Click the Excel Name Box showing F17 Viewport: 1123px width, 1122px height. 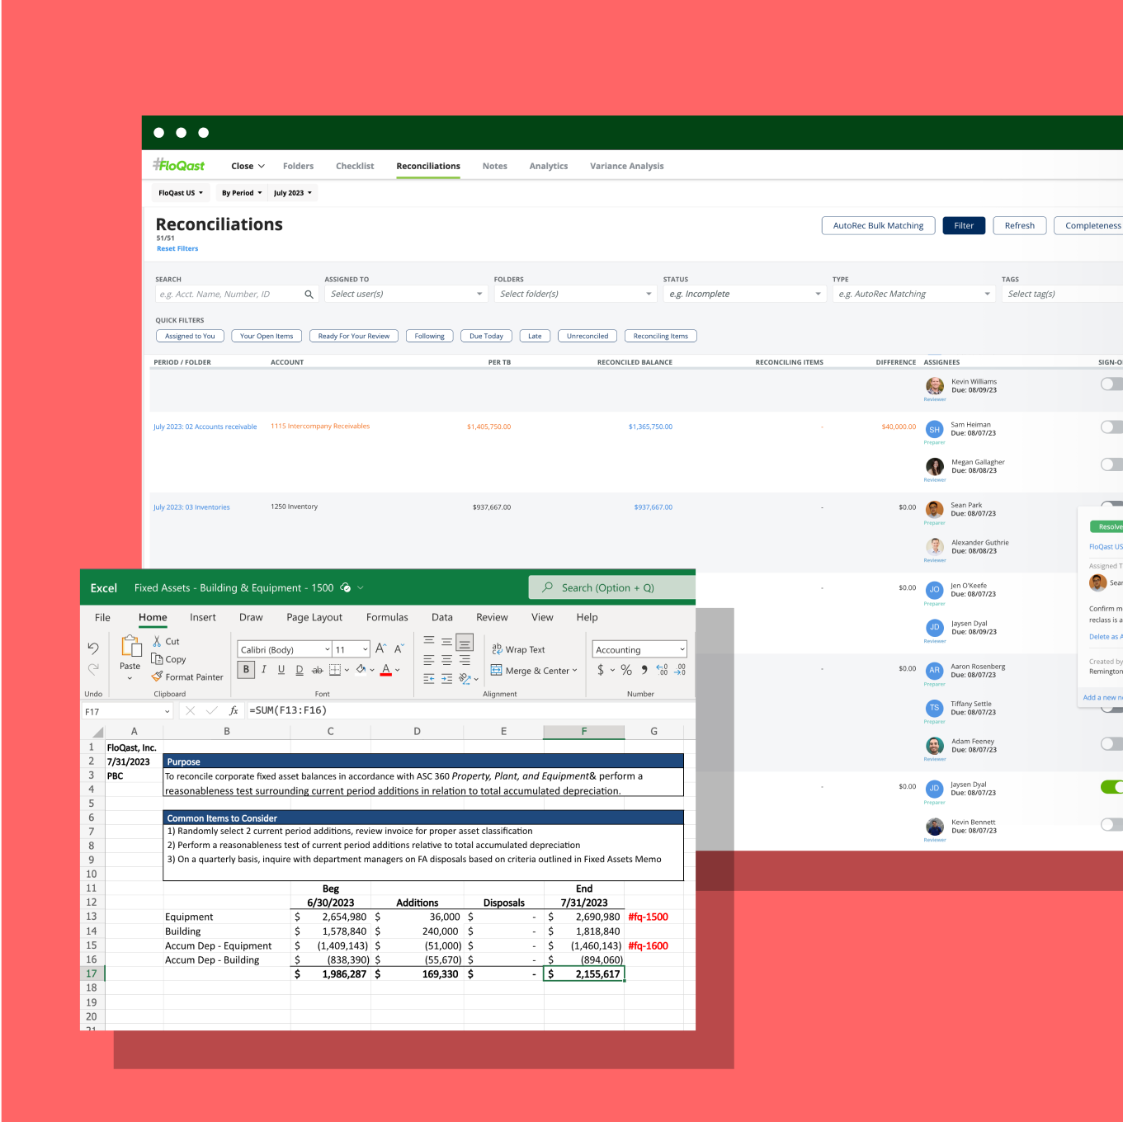[128, 711]
